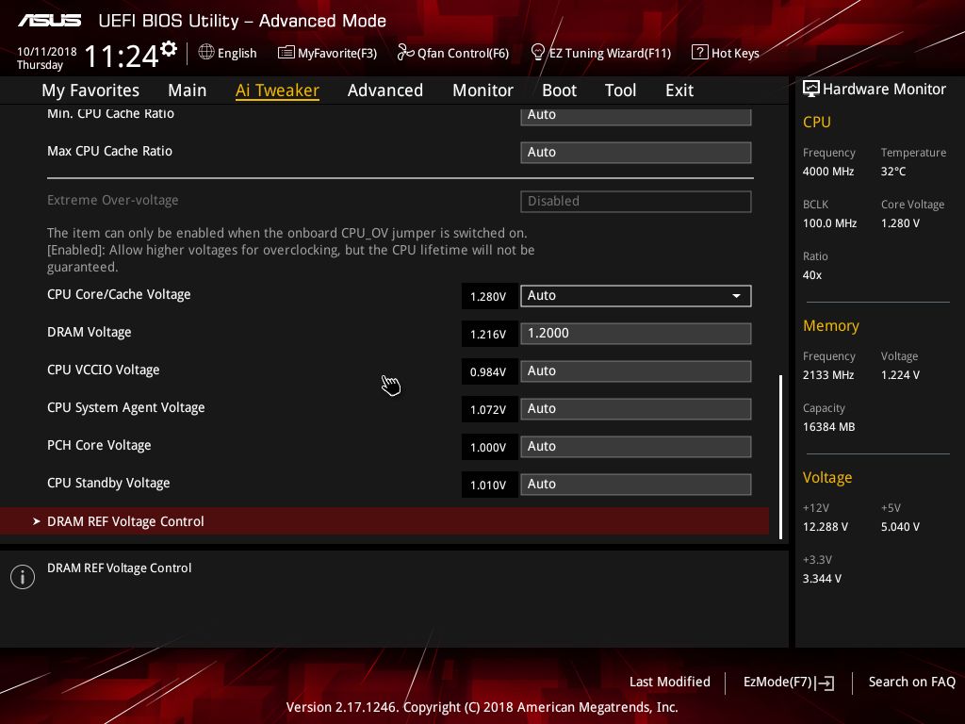Select CPU VCCIO Voltage Auto field
Screen dimensions: 965x724
[x=636, y=371]
